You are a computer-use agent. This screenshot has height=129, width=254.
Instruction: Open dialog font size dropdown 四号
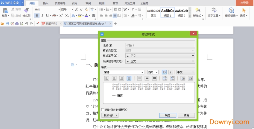point(153,72)
